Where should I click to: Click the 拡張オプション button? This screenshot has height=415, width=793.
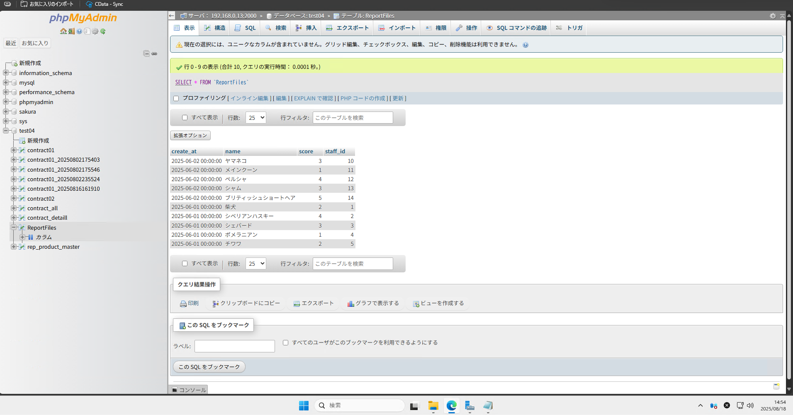190,136
